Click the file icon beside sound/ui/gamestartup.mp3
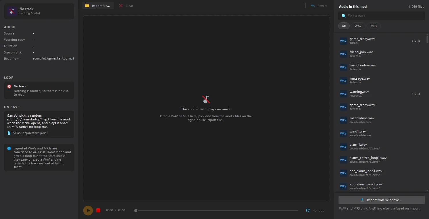The width and height of the screenshot is (429, 219). coord(9,133)
